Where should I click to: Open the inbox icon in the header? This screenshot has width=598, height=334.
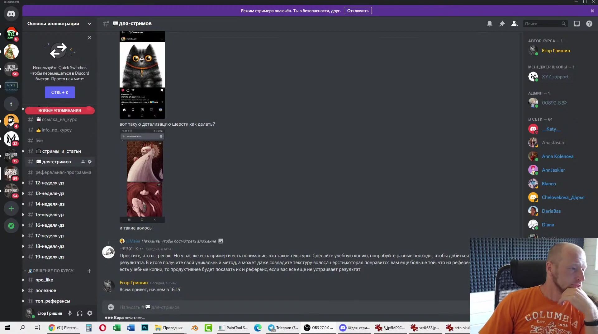click(577, 24)
